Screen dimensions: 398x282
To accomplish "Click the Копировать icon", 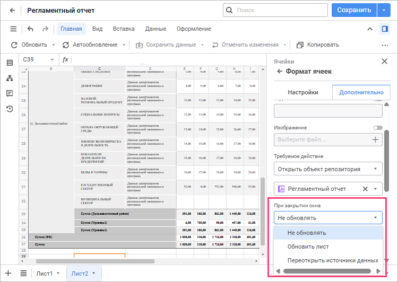I will [x=300, y=45].
